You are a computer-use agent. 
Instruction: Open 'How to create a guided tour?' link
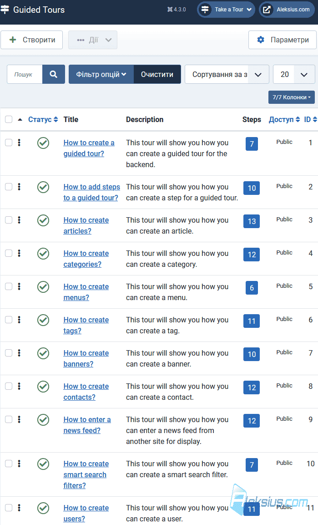pyautogui.click(x=89, y=148)
